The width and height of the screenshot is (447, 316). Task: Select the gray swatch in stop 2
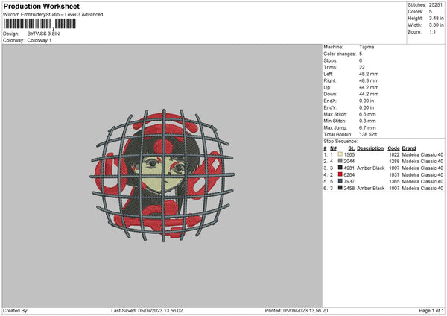pos(341,162)
